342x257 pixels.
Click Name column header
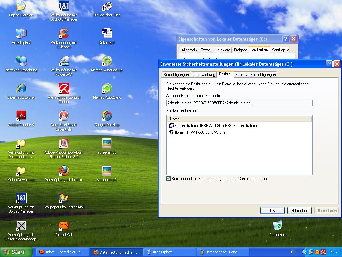(x=239, y=119)
